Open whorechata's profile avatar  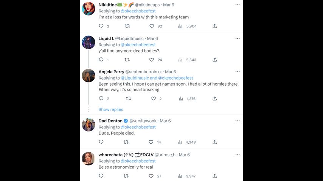(89, 158)
